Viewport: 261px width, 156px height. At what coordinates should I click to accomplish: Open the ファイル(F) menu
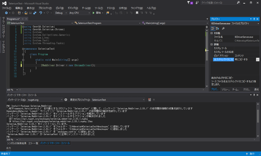6,8
